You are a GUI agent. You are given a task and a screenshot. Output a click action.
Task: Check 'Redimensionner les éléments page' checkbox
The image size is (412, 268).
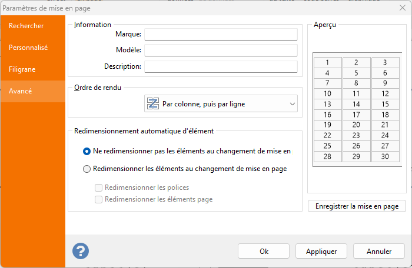click(x=99, y=199)
